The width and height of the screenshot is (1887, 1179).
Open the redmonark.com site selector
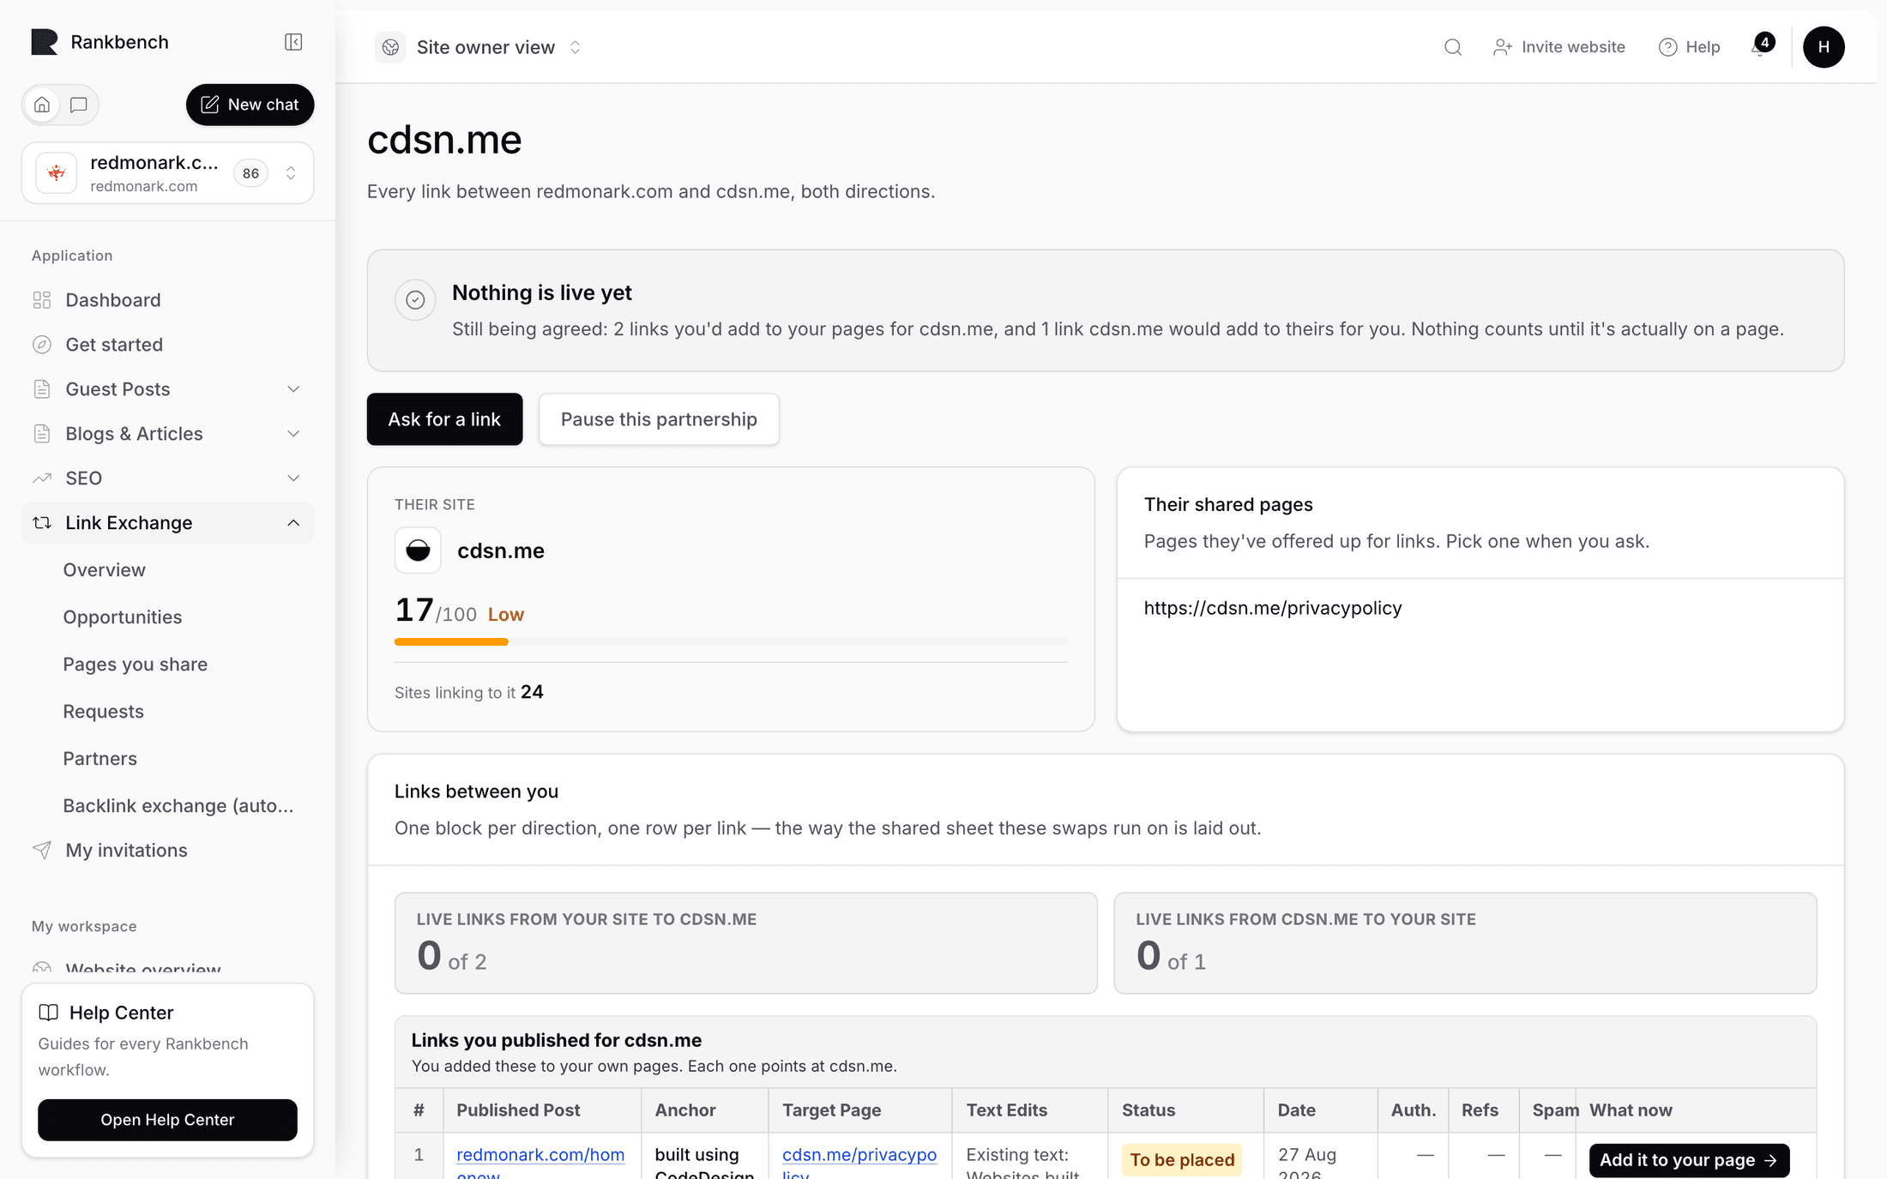click(x=167, y=173)
